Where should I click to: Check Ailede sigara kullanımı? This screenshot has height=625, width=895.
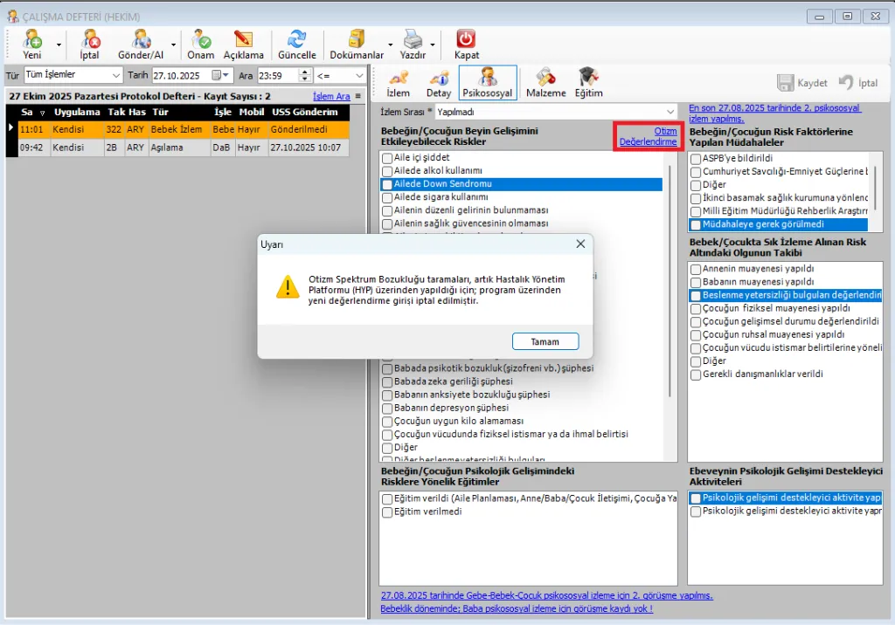pyautogui.click(x=387, y=197)
